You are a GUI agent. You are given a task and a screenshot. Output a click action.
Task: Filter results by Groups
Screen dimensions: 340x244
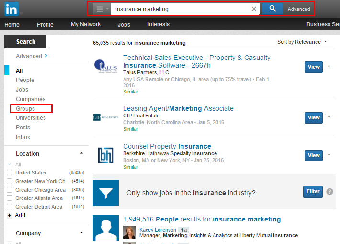pos(25,108)
